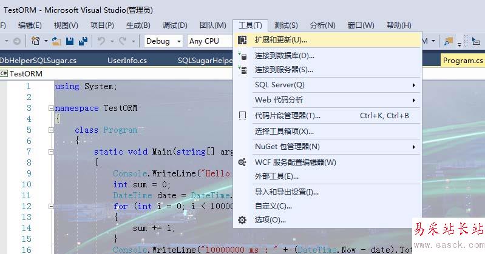Open the 帮助(H) menu

click(399, 25)
